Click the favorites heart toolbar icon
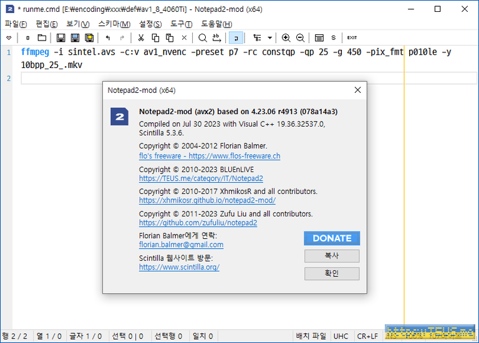 point(9,38)
